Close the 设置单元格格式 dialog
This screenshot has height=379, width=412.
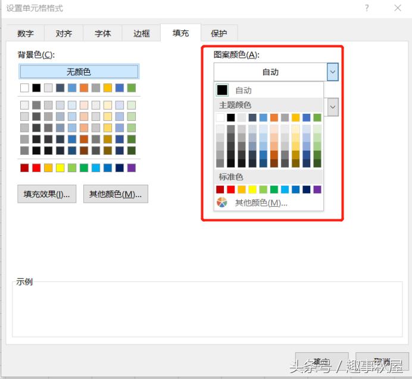tap(398, 8)
